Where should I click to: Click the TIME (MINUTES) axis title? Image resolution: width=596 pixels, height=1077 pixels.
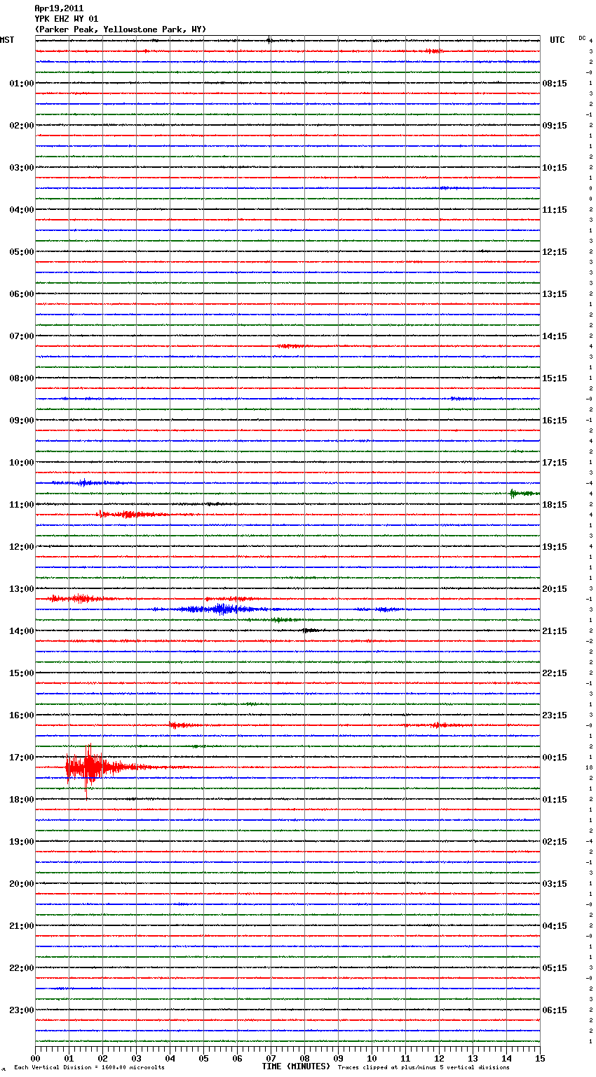(296, 1066)
